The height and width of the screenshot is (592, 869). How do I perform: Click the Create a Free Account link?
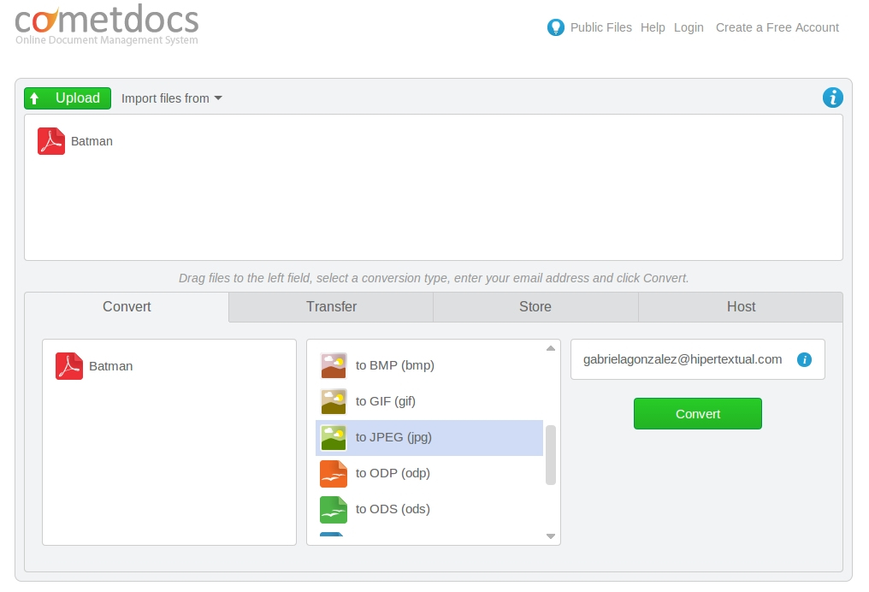pos(777,27)
